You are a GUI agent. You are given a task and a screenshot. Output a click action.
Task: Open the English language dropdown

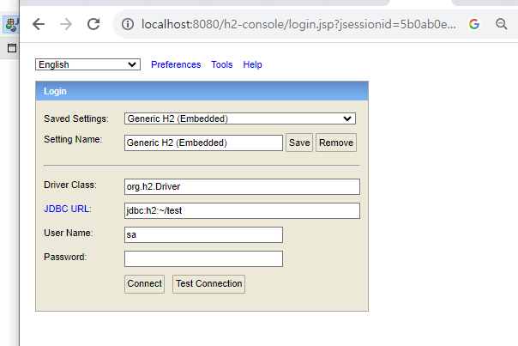pos(87,64)
